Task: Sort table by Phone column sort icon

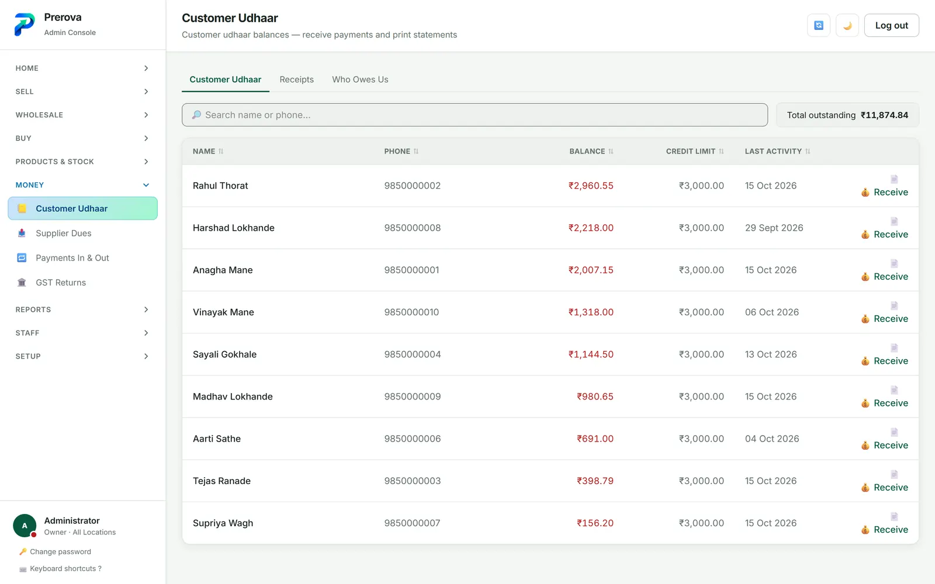Action: tap(416, 151)
